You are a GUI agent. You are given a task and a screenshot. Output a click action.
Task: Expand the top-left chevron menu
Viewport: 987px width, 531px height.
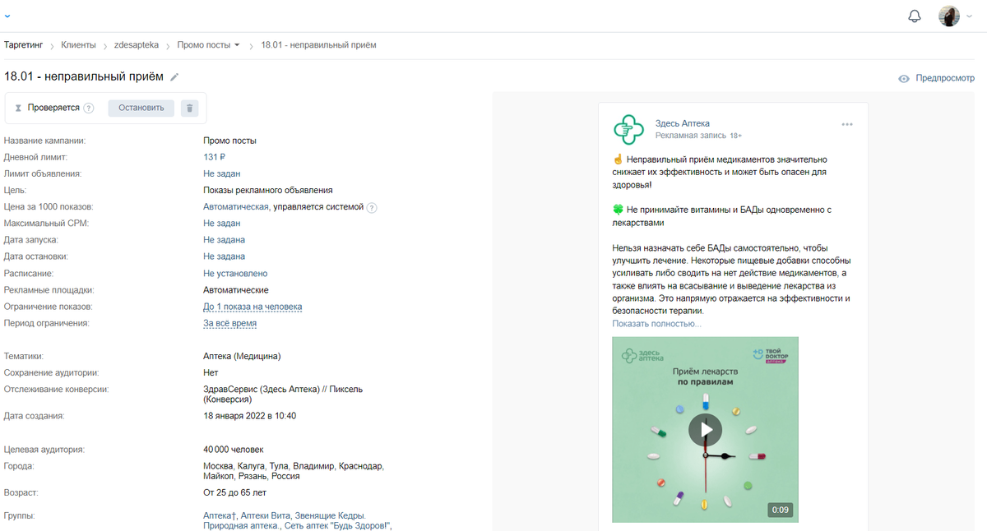coord(8,16)
